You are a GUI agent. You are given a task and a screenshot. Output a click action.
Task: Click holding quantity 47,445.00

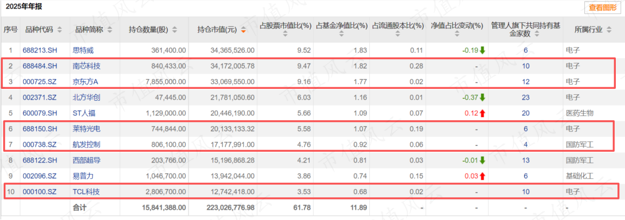(x=171, y=97)
